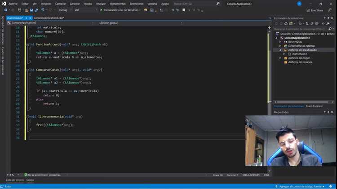Select the Archivos de recursos folder
Screen dimensions: 337x189
(x=300, y=62)
